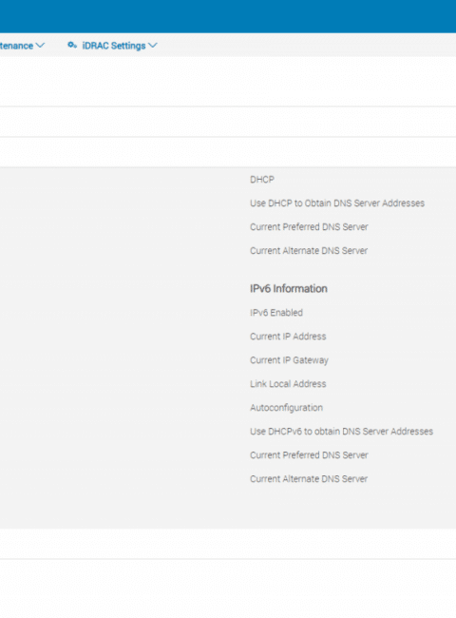Click the Current IP Address label
The height and width of the screenshot is (618, 456).
tap(288, 337)
